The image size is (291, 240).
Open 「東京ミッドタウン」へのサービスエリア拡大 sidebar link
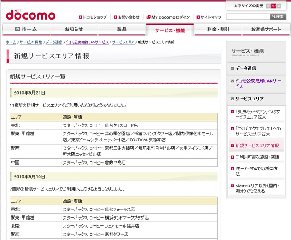click(258, 115)
